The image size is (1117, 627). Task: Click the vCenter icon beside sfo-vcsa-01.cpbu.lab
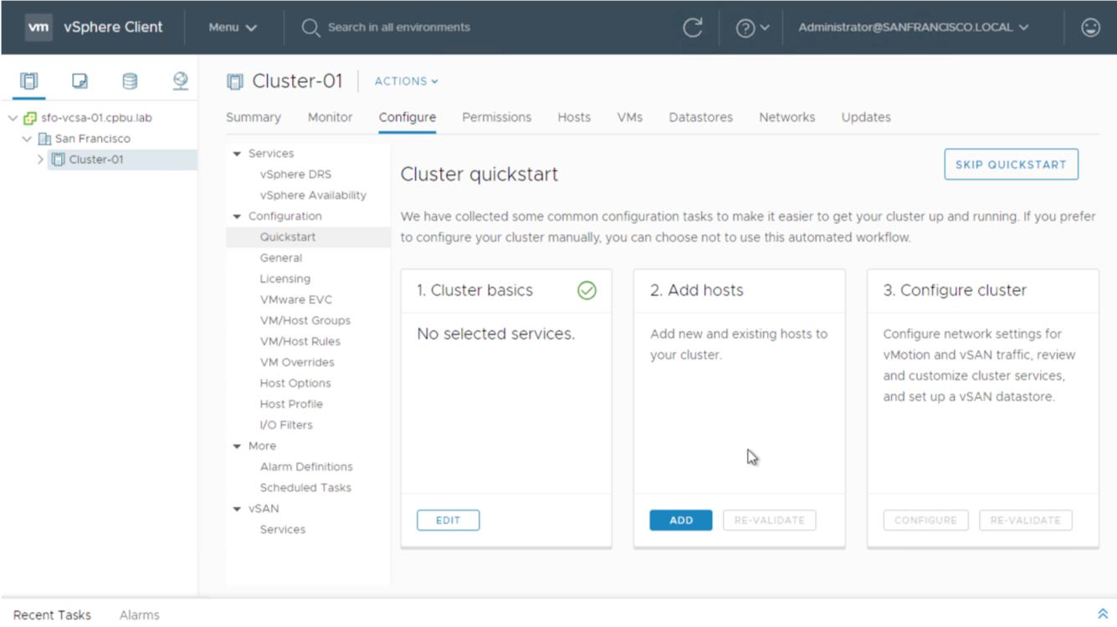30,118
